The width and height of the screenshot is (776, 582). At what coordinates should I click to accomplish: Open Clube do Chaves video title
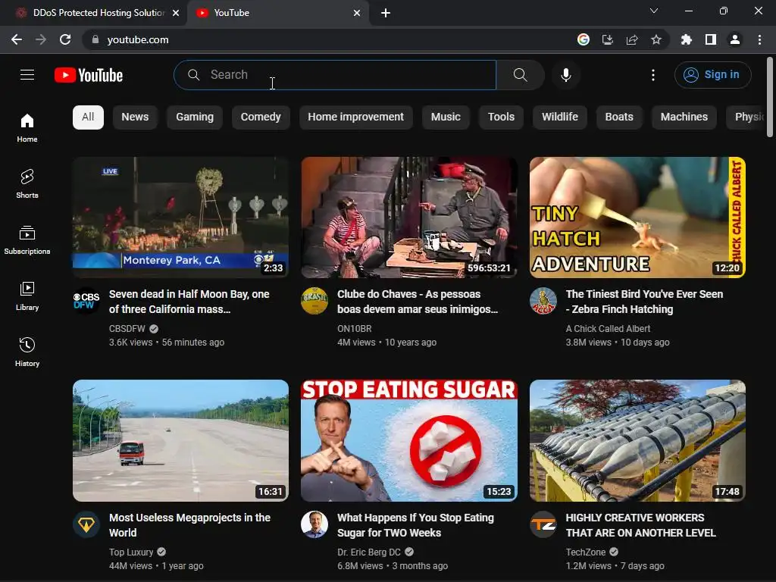click(x=418, y=302)
